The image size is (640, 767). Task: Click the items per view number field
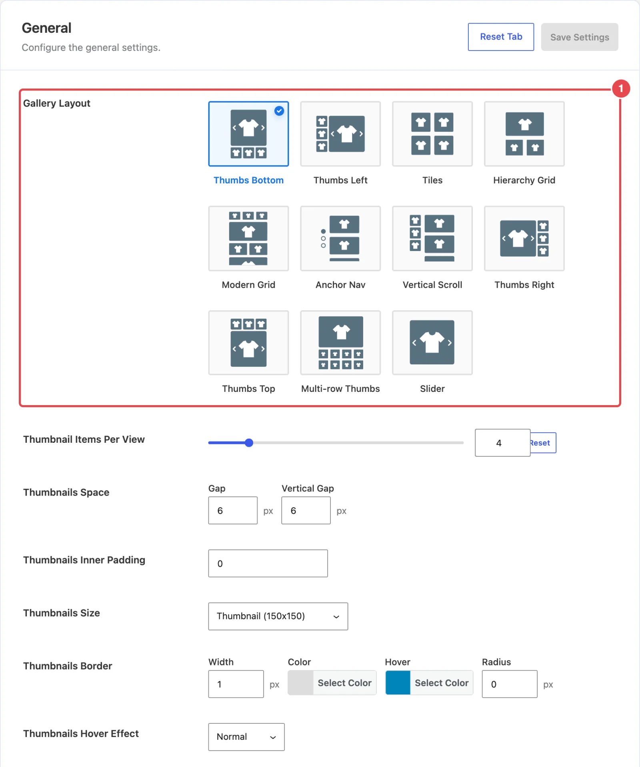coord(502,443)
